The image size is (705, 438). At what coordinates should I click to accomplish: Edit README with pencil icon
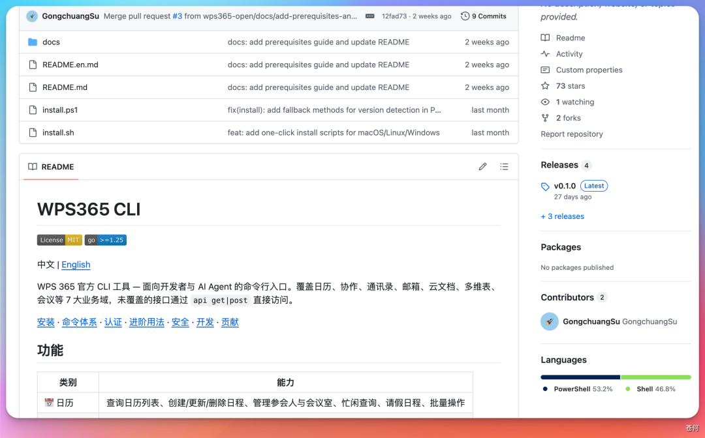coord(482,166)
